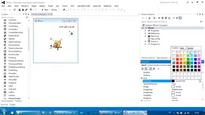Screen dimensions: 205x115
Task: Expand the Properties node in Solution Explorer
Action: click(145, 31)
